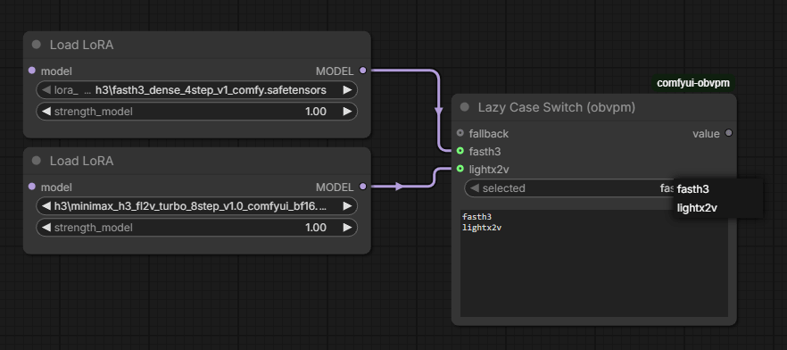Click the top Load LoRA node title
787x350 pixels.
pyautogui.click(x=81, y=45)
